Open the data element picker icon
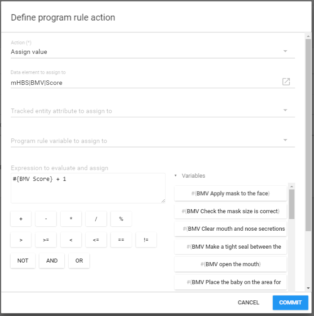 286,82
